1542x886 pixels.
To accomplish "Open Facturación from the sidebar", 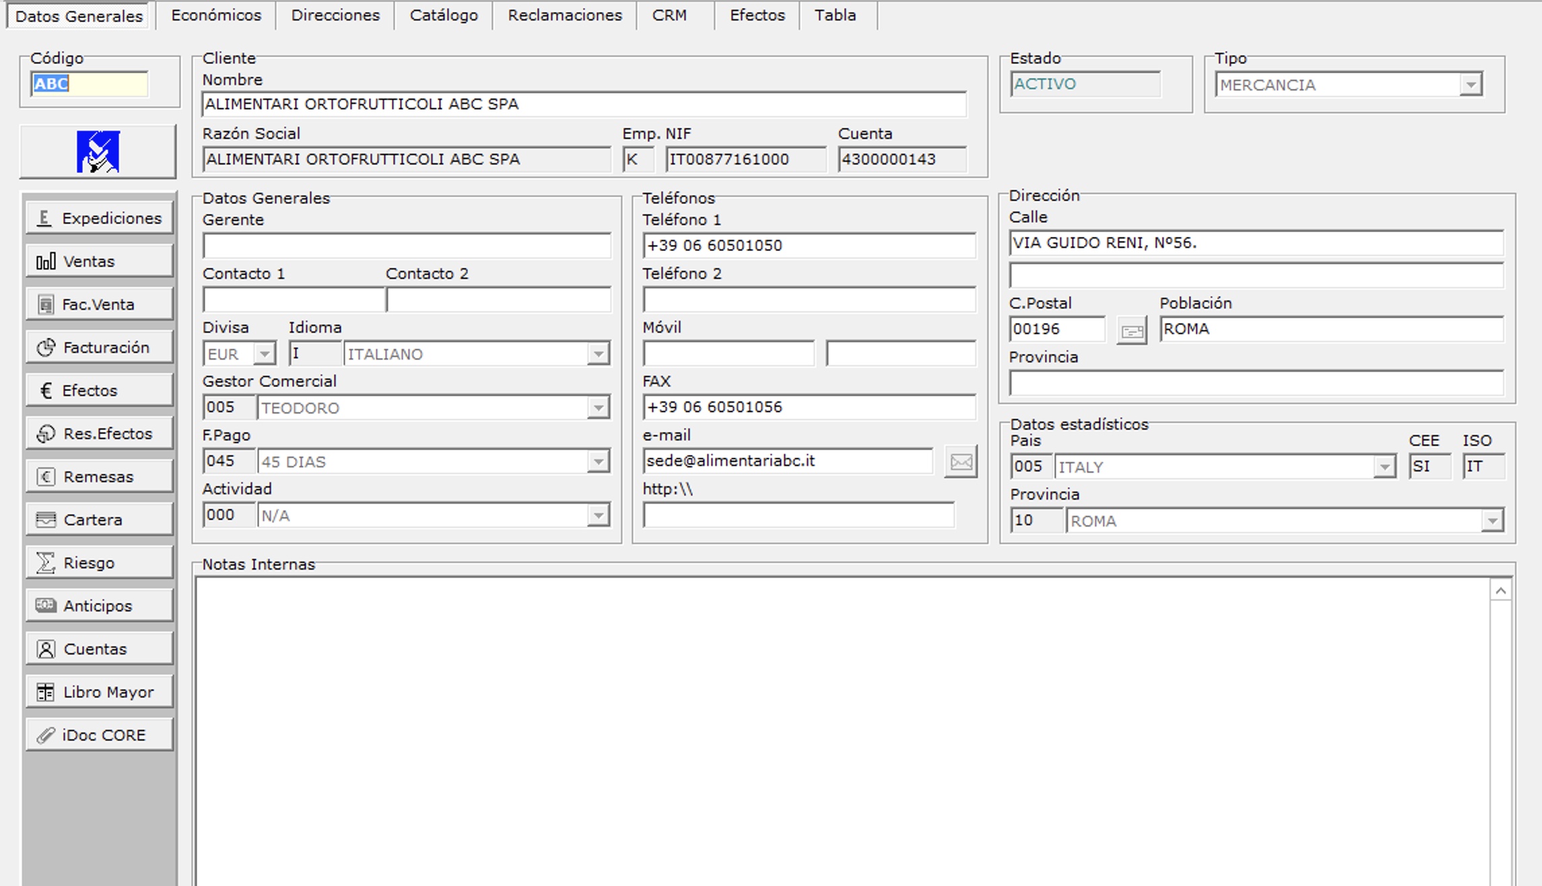I will click(100, 347).
